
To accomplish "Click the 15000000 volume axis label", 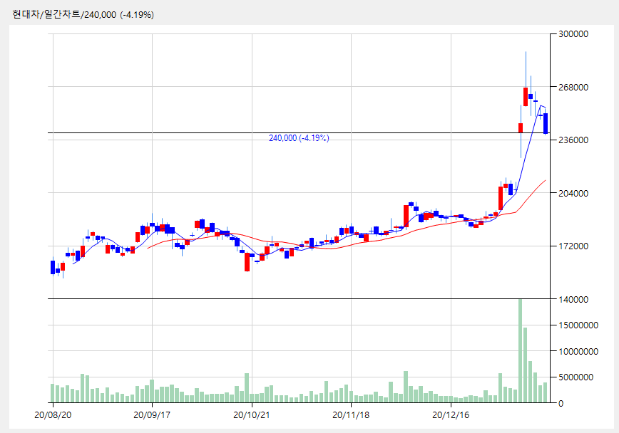I will click(x=578, y=325).
